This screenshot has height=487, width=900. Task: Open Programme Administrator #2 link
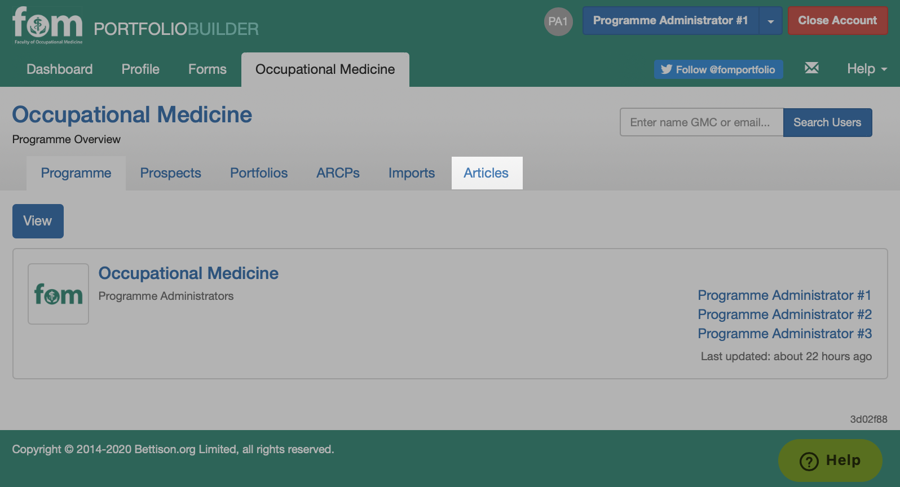[x=785, y=315]
